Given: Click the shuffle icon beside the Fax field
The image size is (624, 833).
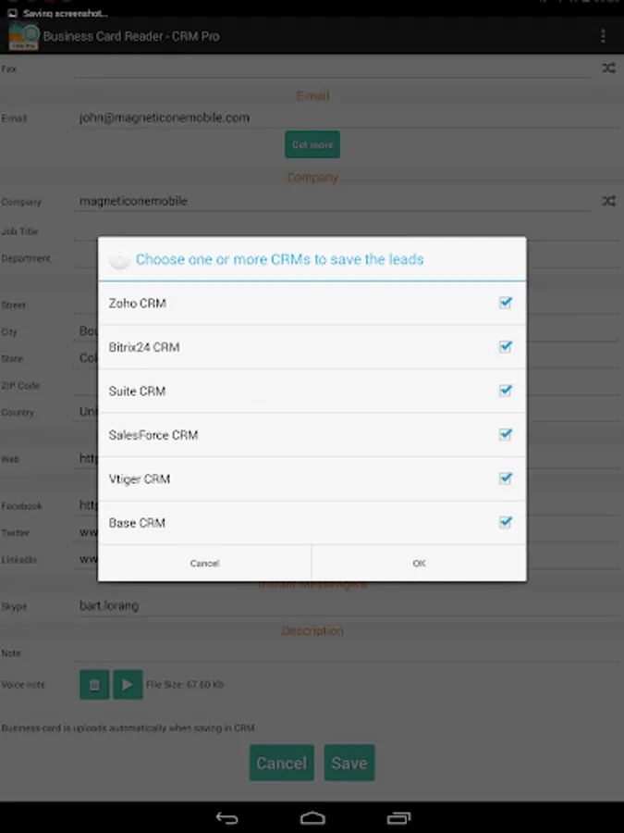Looking at the screenshot, I should tap(608, 68).
